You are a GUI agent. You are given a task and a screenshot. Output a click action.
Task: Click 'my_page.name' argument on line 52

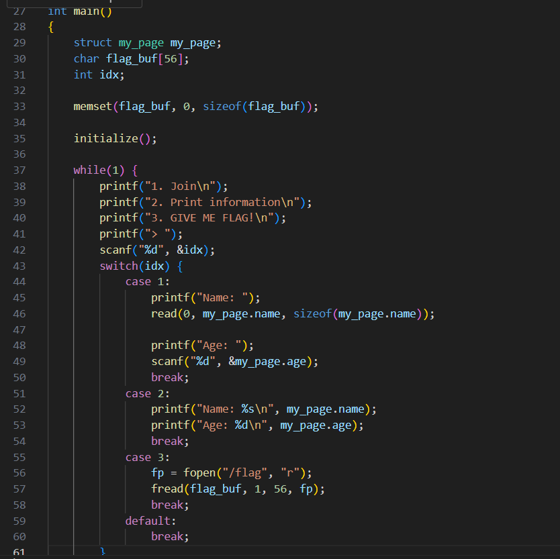coord(326,409)
